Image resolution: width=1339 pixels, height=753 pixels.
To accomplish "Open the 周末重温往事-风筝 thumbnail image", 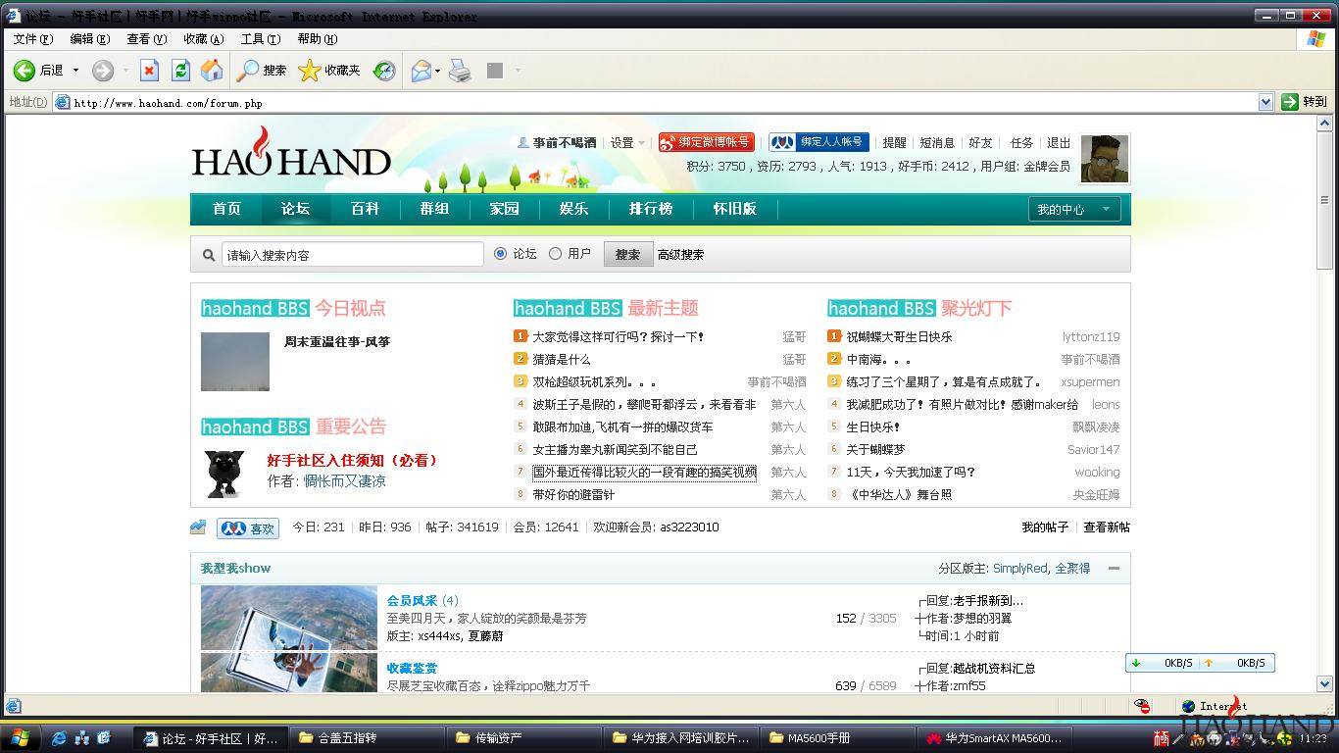I will pyautogui.click(x=235, y=362).
